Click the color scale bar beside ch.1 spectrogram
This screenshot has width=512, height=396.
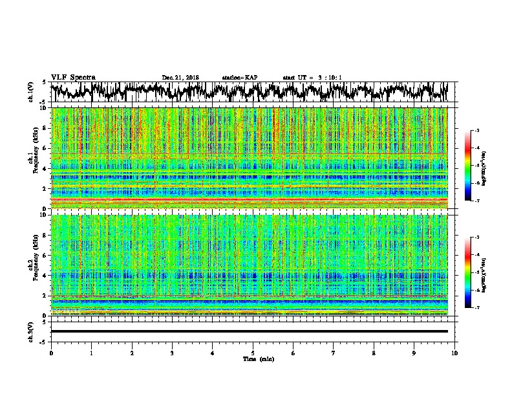[x=467, y=165]
